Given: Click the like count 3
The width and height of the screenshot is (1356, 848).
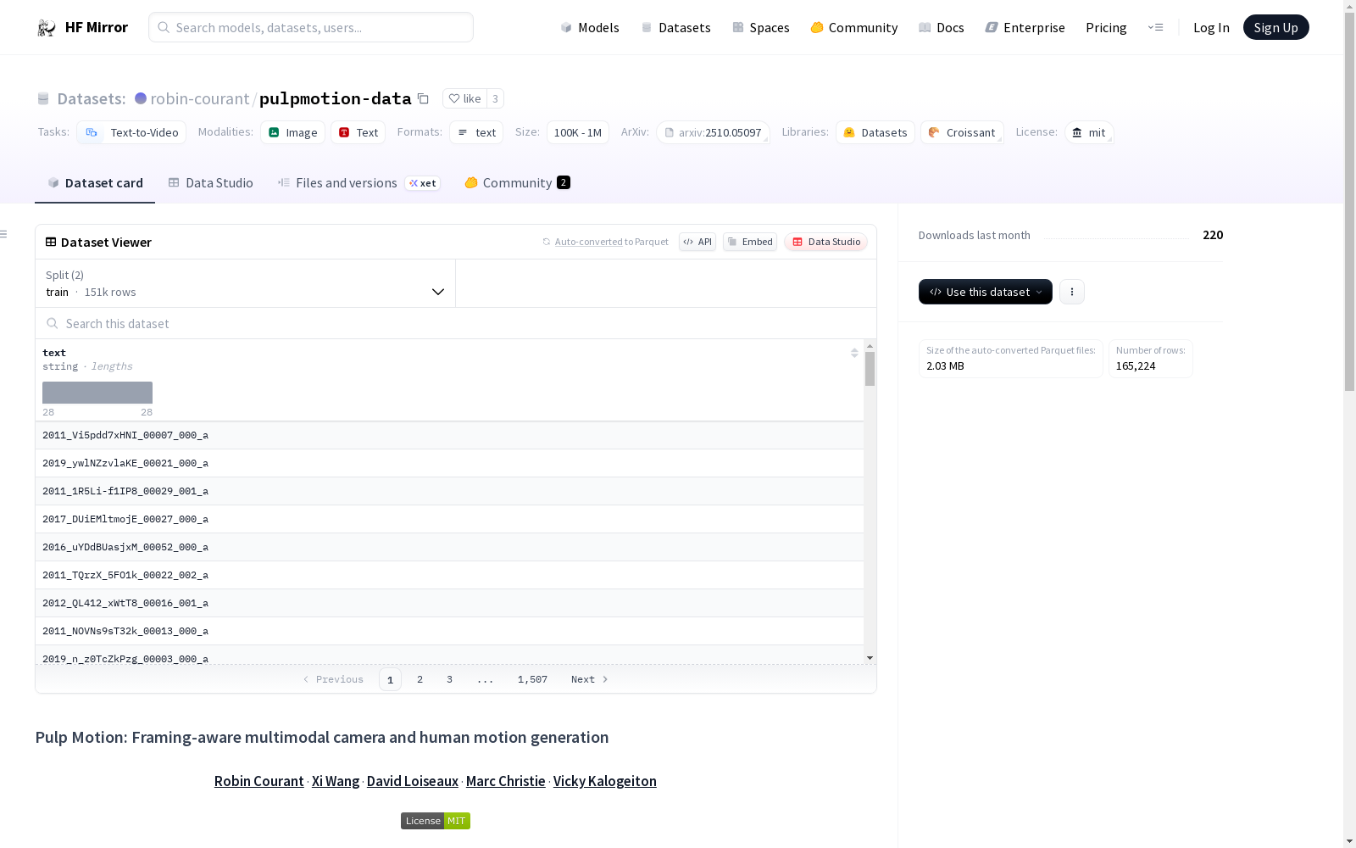Looking at the screenshot, I should click(495, 98).
